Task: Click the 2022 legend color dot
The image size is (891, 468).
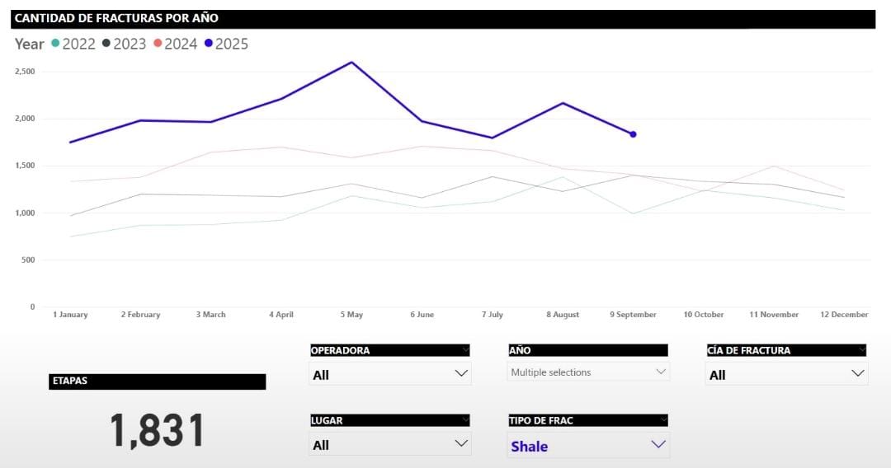Action: coord(55,44)
